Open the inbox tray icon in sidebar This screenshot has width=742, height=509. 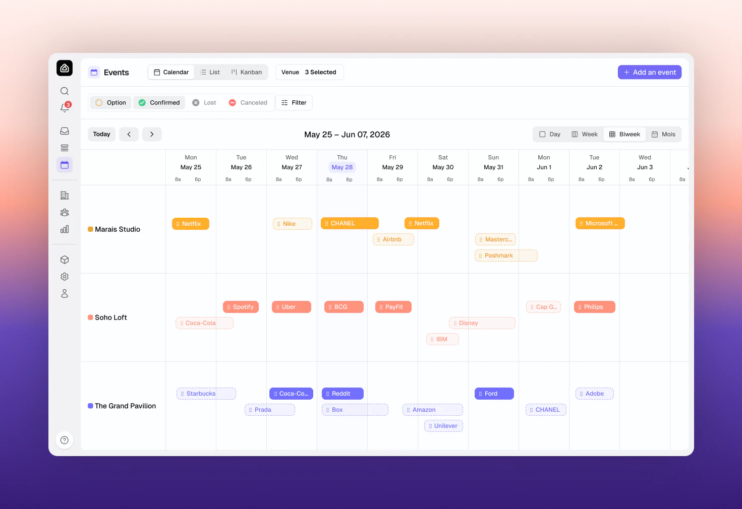click(x=65, y=131)
